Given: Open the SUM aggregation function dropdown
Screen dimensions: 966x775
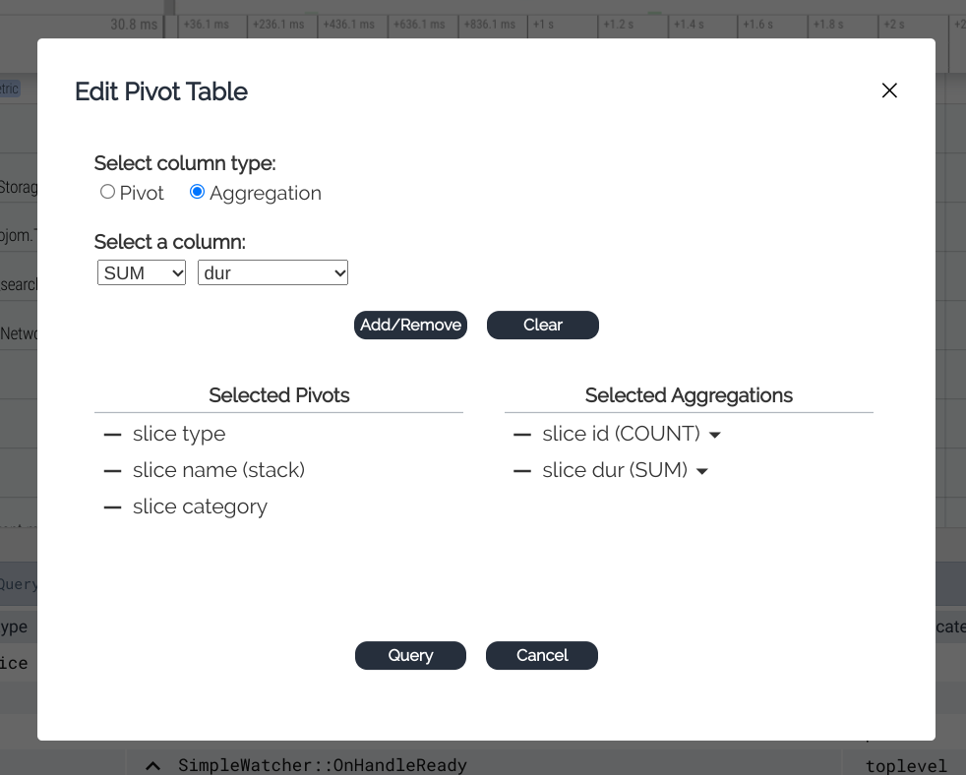Looking at the screenshot, I should 142,272.
